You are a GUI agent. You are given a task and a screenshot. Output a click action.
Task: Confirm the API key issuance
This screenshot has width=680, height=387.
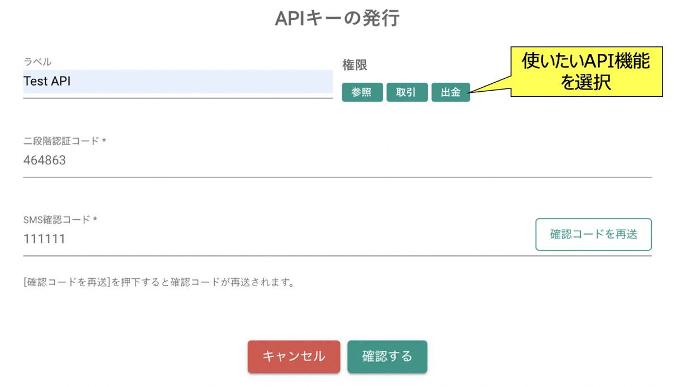[387, 356]
